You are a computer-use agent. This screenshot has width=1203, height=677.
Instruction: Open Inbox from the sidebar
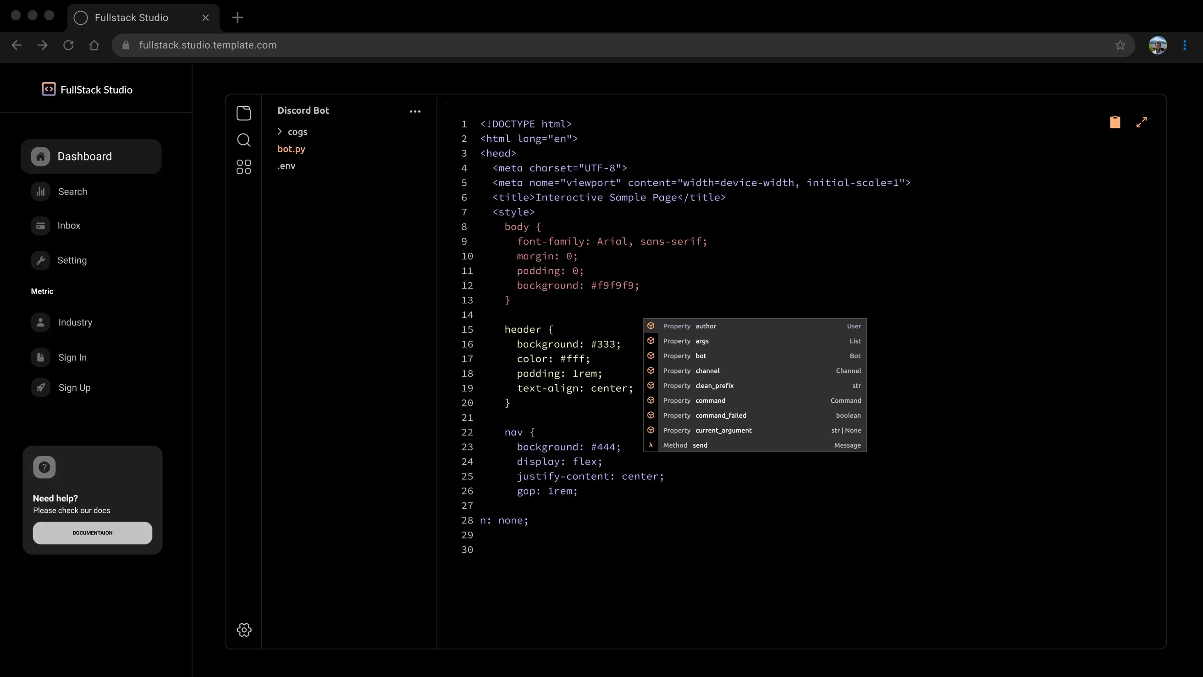[69, 226]
